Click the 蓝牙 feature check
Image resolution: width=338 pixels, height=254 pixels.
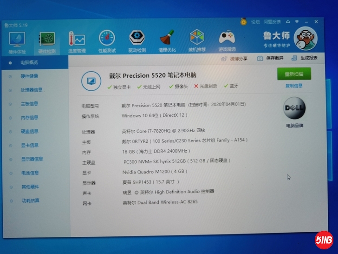[231, 86]
